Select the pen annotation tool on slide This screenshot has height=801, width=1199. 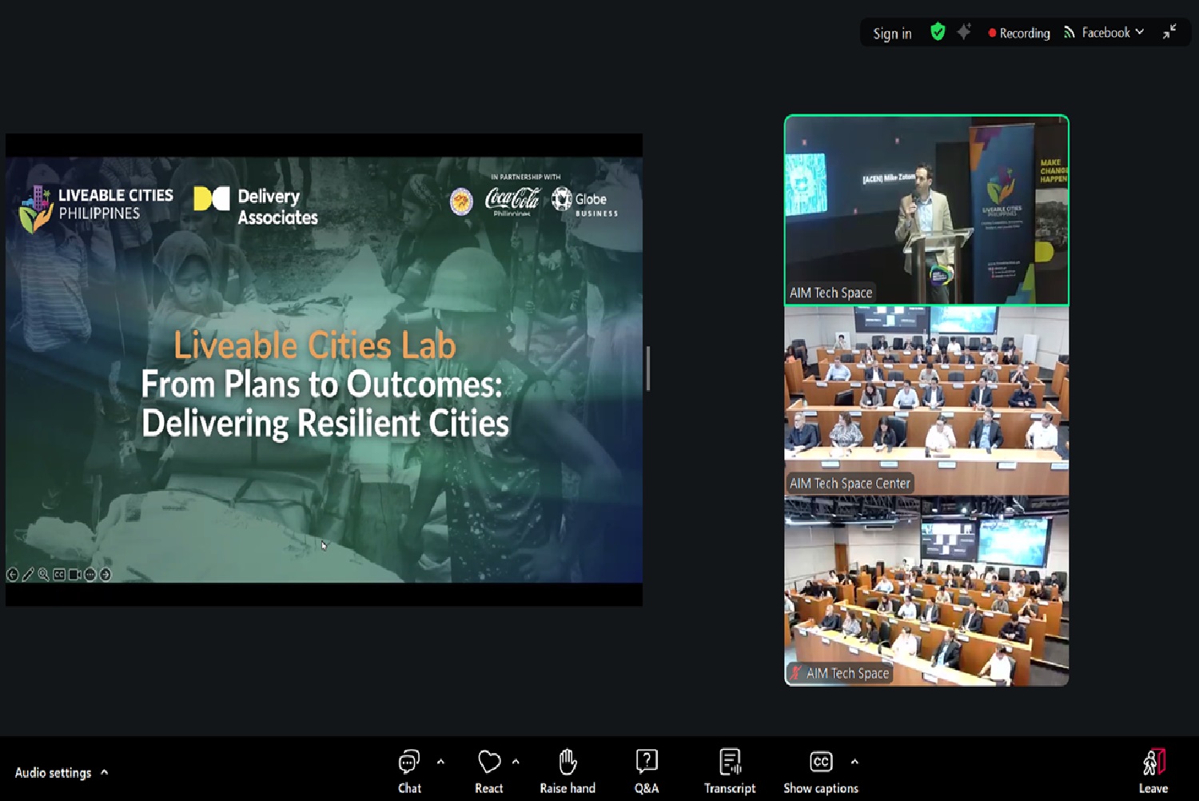(28, 575)
